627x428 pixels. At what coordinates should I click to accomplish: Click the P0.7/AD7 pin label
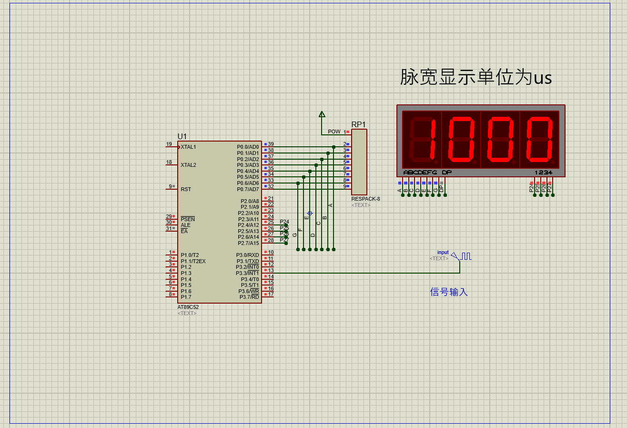(x=248, y=189)
